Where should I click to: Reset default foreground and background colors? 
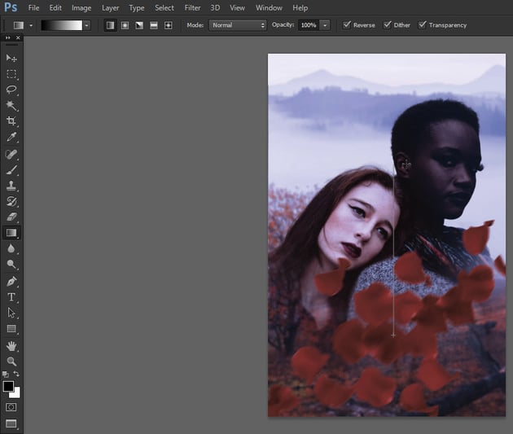(x=5, y=374)
